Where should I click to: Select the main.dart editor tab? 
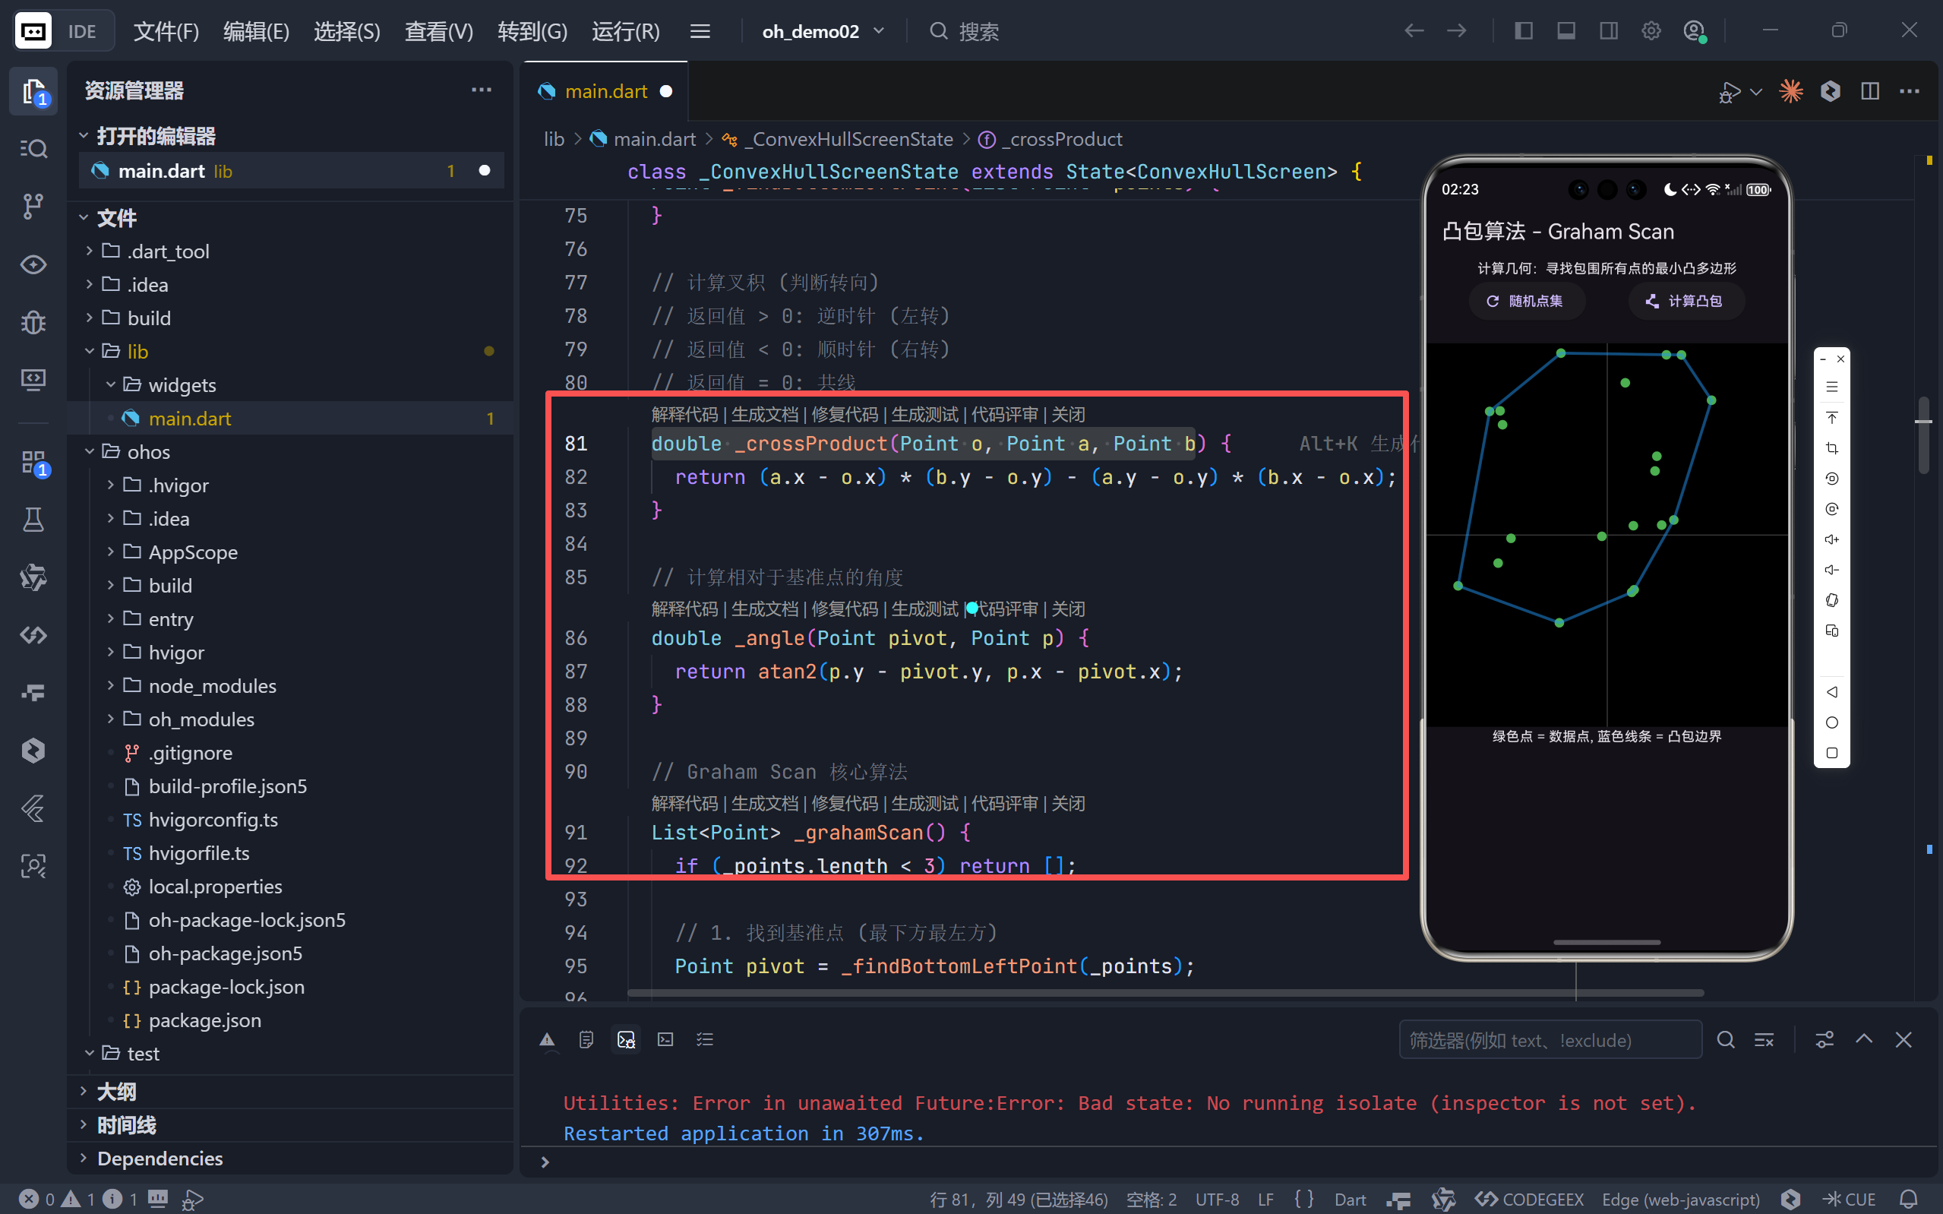(605, 90)
